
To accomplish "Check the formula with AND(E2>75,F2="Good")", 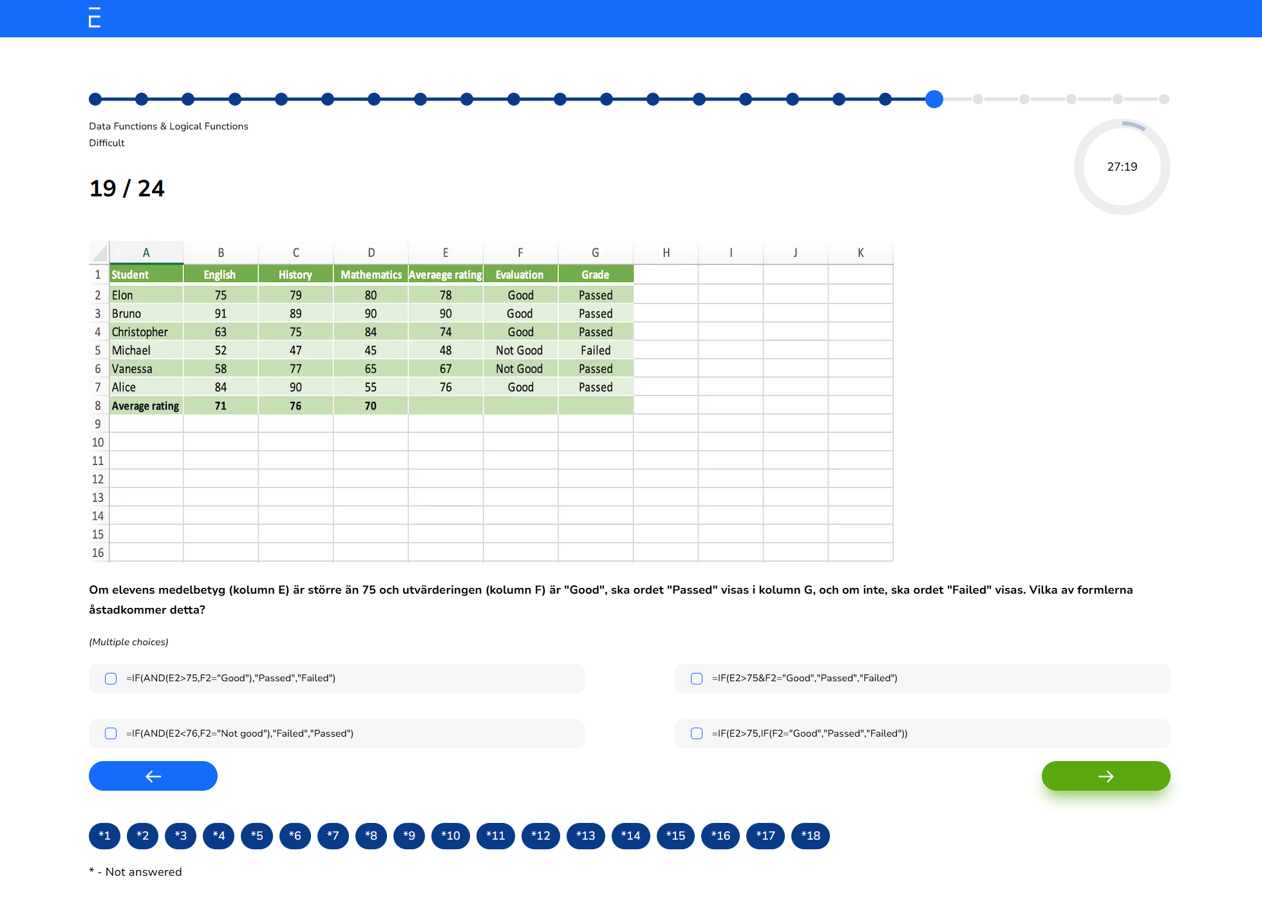I will point(110,678).
